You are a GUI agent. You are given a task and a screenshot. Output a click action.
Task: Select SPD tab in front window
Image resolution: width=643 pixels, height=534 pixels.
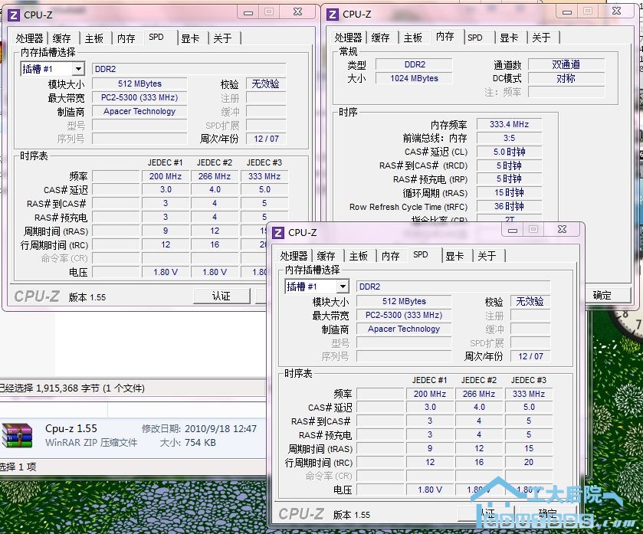(421, 254)
